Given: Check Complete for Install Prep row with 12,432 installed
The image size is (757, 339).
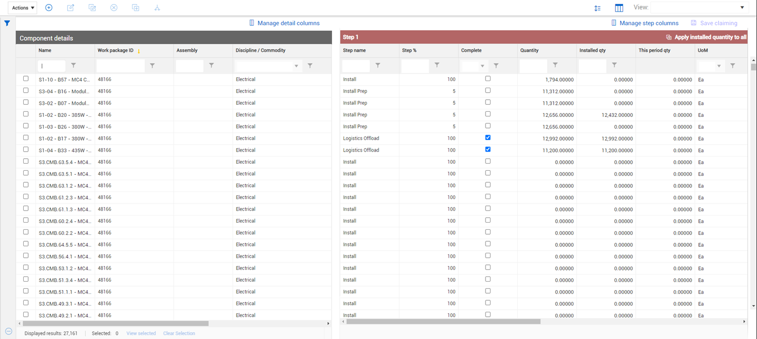Looking at the screenshot, I should tap(488, 114).
